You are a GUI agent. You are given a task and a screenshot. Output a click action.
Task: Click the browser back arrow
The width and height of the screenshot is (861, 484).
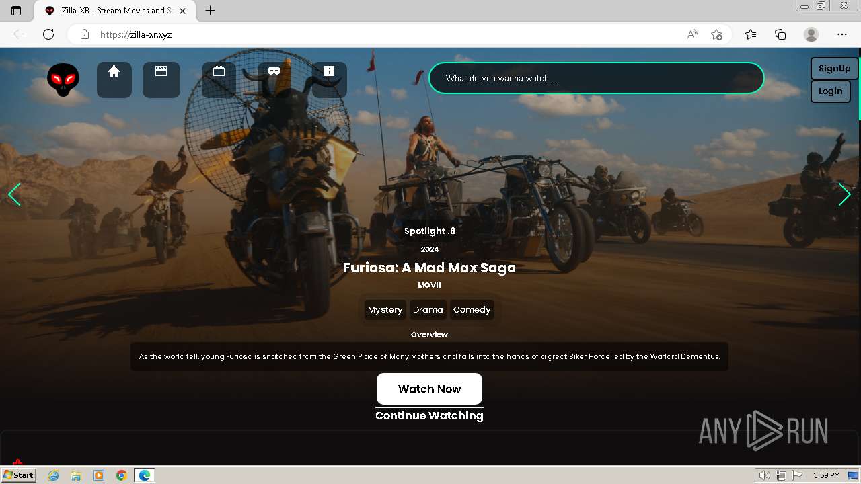pyautogui.click(x=19, y=34)
